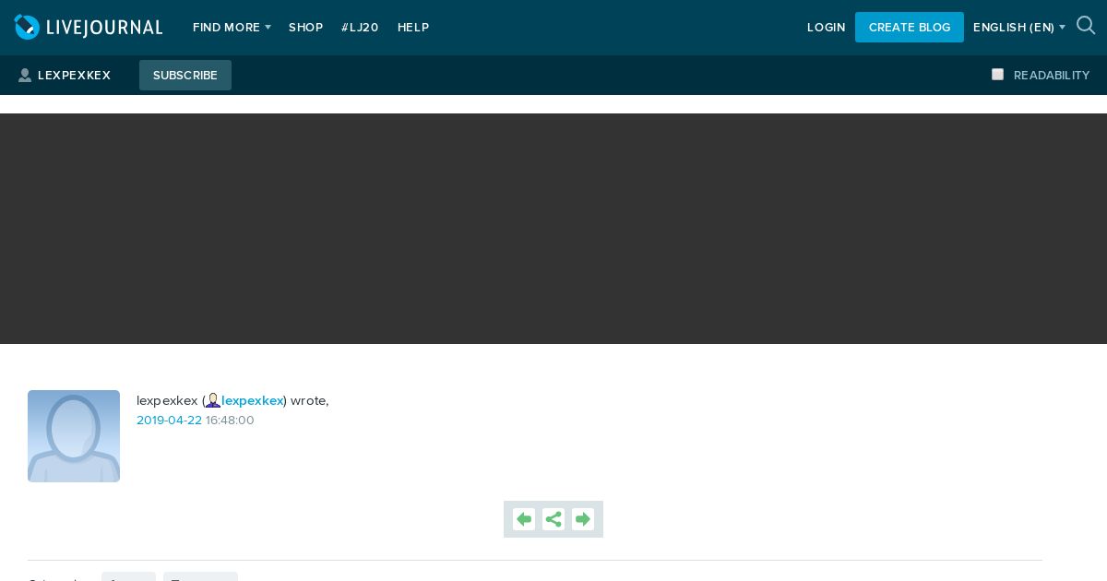Click the Create Blog button
Viewport: 1107px width, 581px height.
coord(910,28)
